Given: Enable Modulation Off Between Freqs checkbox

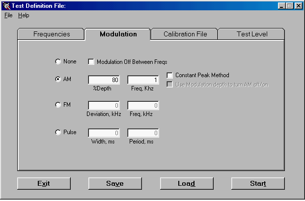Looking at the screenshot, I should 91,62.
